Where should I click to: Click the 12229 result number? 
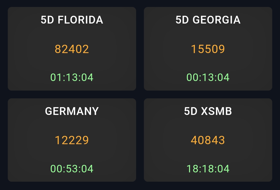pos(72,140)
